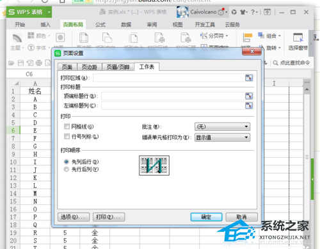Open the 开始 ribbon tab
The height and width of the screenshot is (249, 320).
[20, 25]
